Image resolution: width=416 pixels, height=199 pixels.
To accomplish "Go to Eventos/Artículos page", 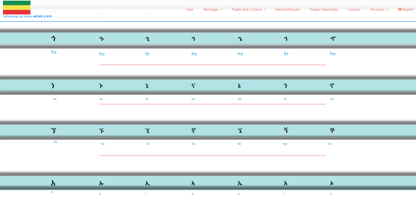I will pyautogui.click(x=288, y=9).
